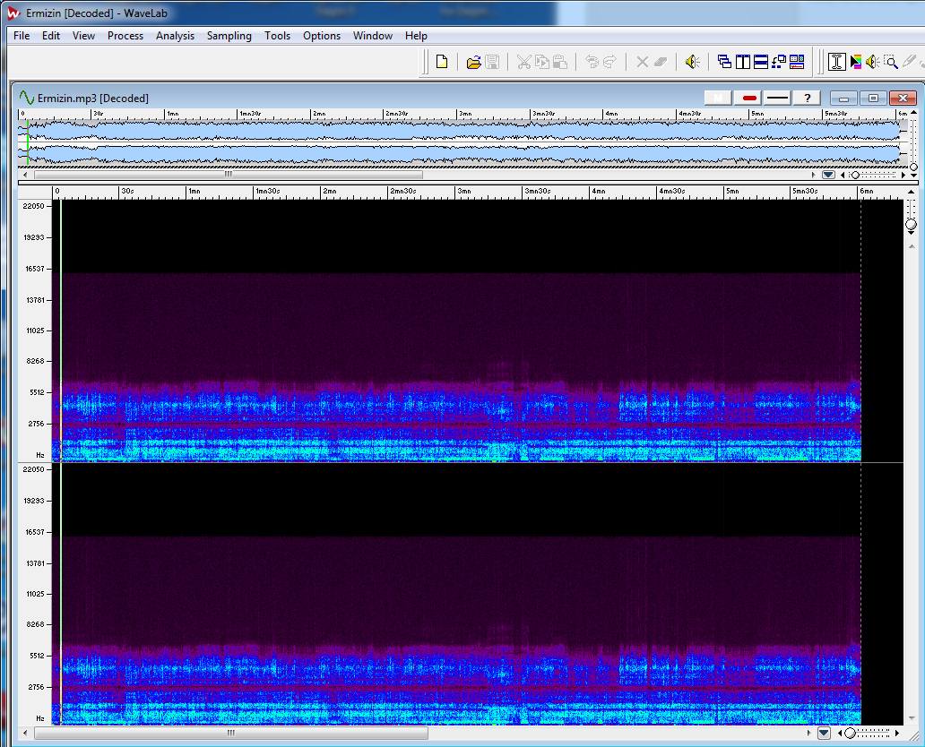Click the Open file folder icon
This screenshot has height=747, width=925.
pos(473,62)
